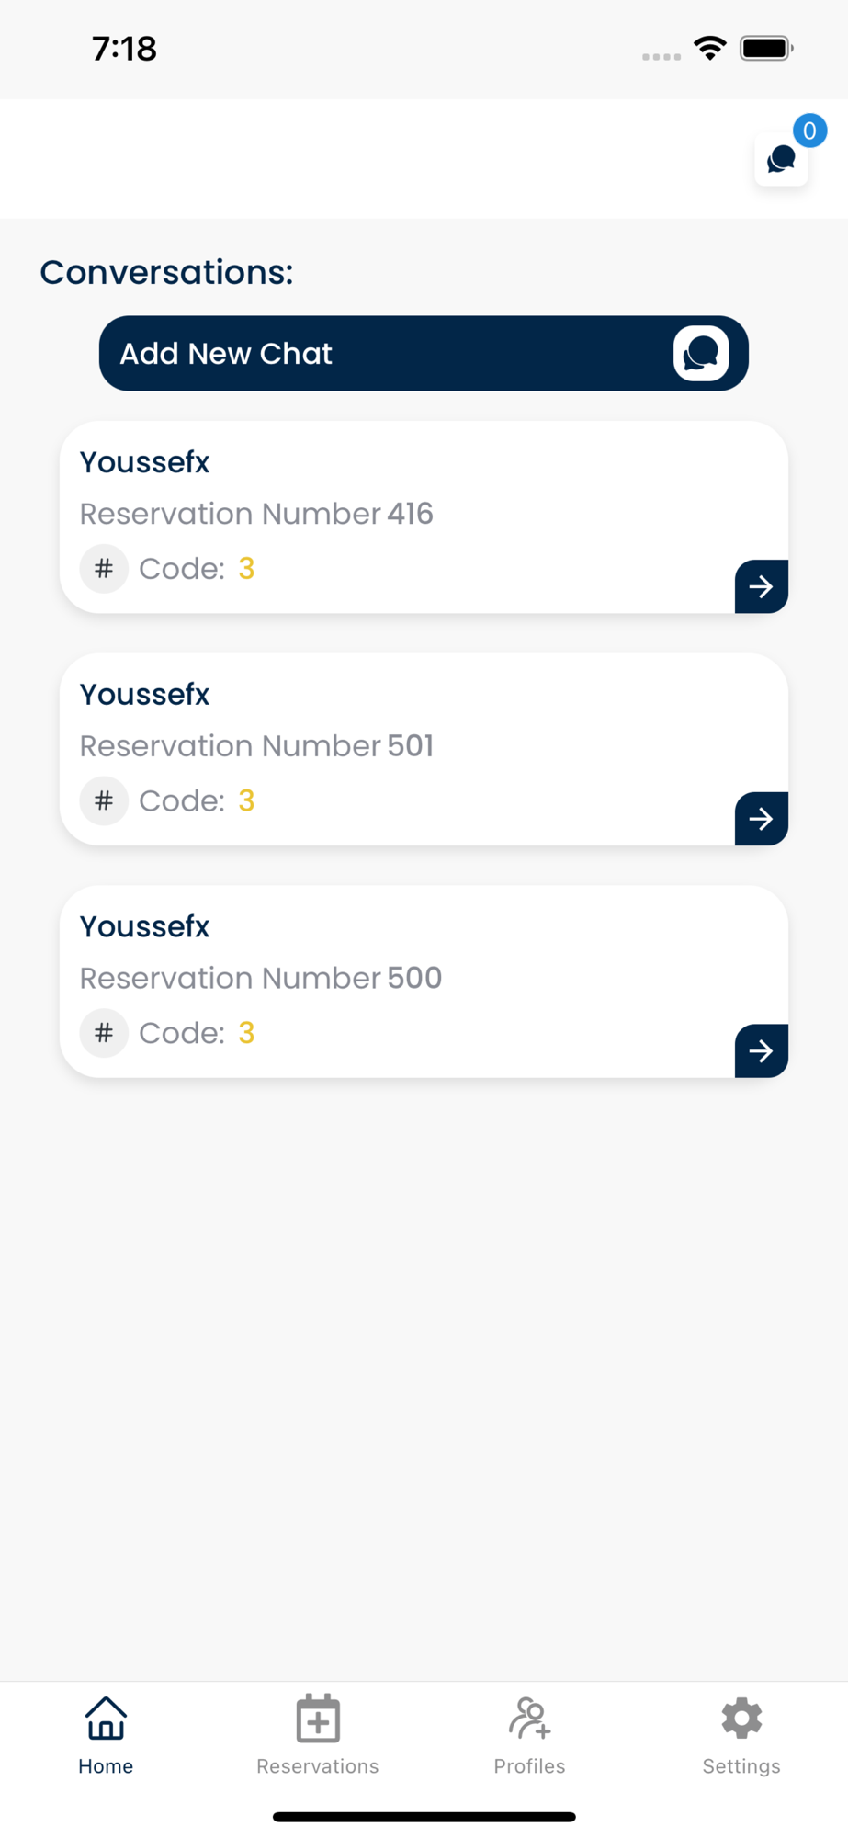Screen dimensions: 848x1838
Task: Go to the Reservations tab
Action: tap(318, 1735)
